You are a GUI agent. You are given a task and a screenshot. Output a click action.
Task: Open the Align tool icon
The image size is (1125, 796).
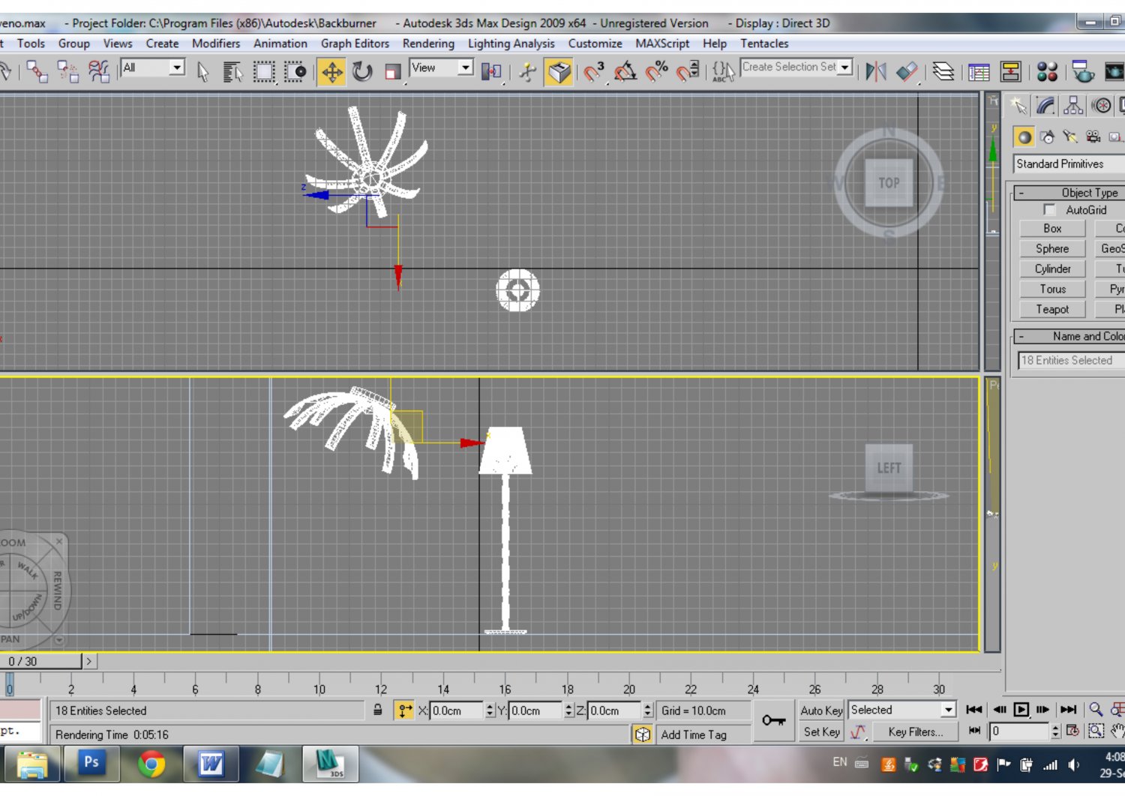[x=905, y=71]
